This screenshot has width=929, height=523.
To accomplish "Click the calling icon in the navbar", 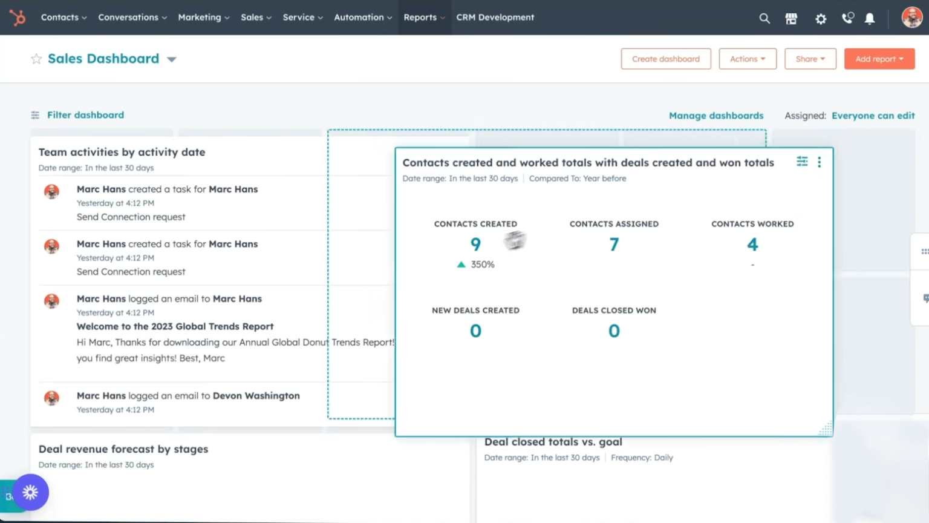I will [x=847, y=18].
